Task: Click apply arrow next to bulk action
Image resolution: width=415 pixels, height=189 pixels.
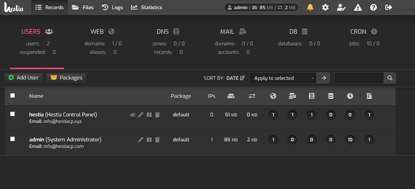Action: (324, 78)
